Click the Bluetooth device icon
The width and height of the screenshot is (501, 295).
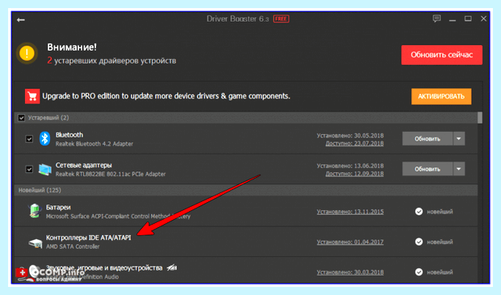[44, 139]
